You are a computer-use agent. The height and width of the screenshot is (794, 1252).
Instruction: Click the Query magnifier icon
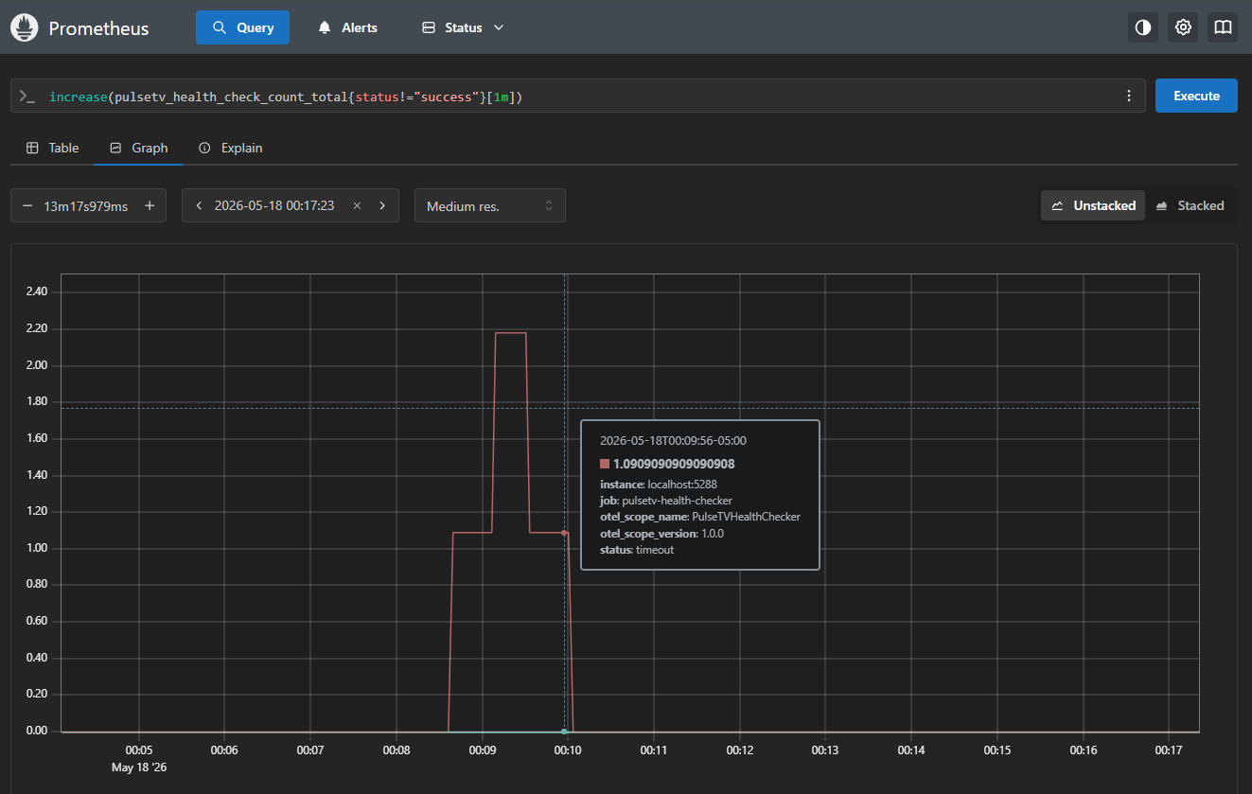(x=220, y=27)
